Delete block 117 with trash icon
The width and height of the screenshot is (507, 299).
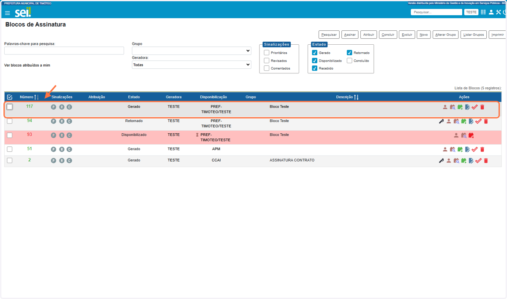tap(482, 107)
